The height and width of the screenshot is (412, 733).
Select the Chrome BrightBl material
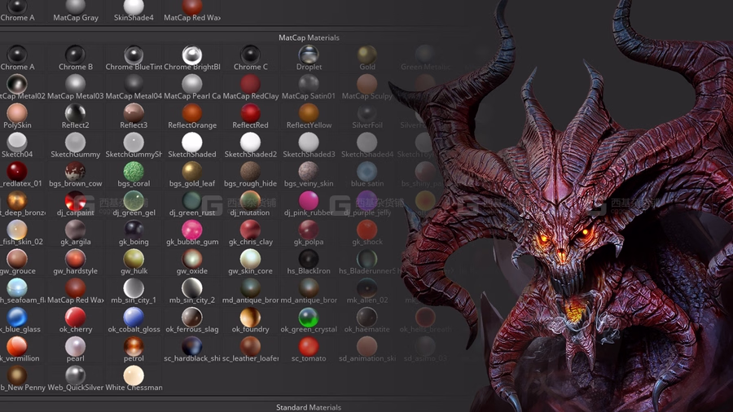(192, 58)
